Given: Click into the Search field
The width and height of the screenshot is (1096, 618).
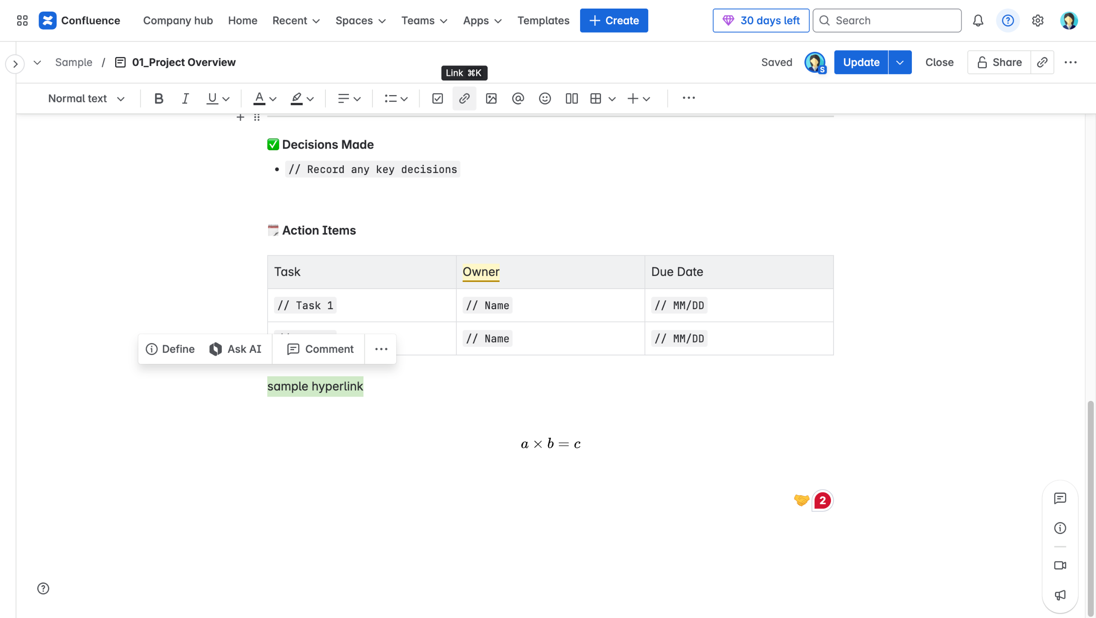Looking at the screenshot, I should (x=887, y=21).
